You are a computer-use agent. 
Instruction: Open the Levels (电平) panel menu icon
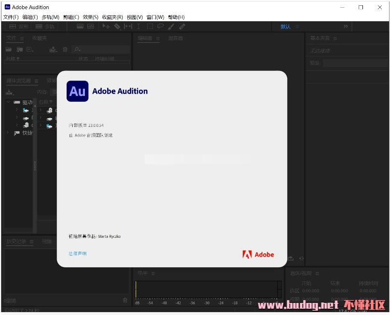coord(153,274)
